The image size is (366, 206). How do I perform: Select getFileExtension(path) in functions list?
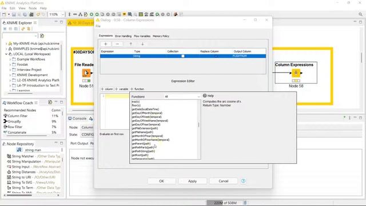(145, 128)
